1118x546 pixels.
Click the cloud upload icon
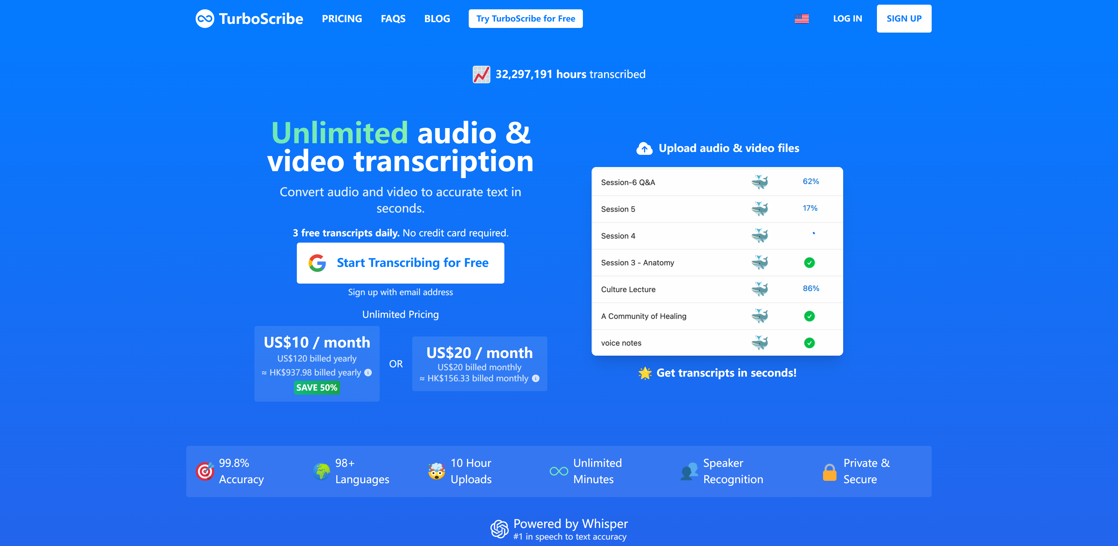(644, 148)
